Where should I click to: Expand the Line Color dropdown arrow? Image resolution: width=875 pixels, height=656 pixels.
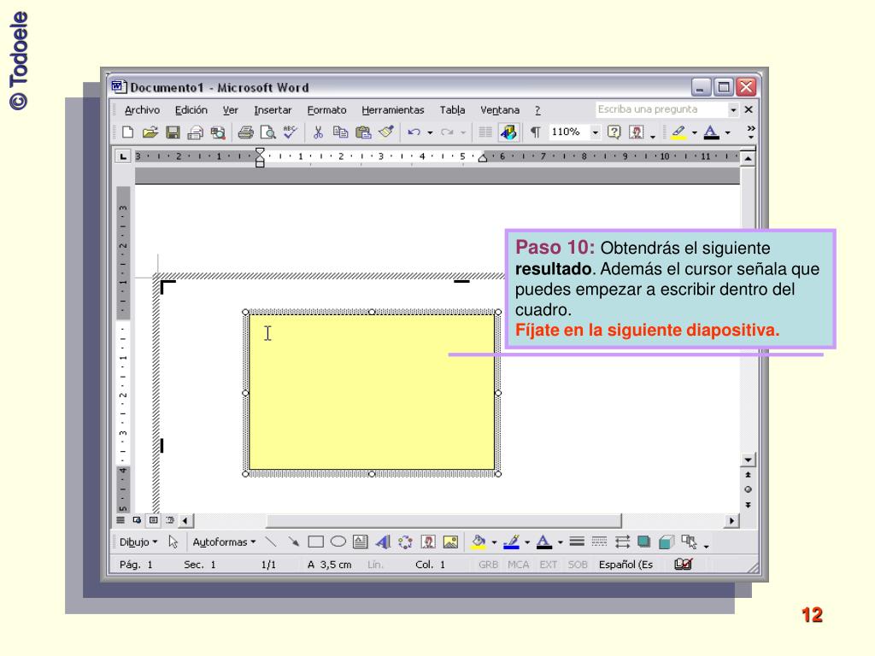[x=526, y=542]
